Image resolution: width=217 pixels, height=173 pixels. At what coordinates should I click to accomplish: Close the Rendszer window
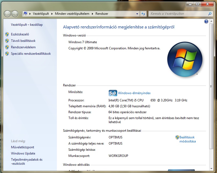click(207, 4)
